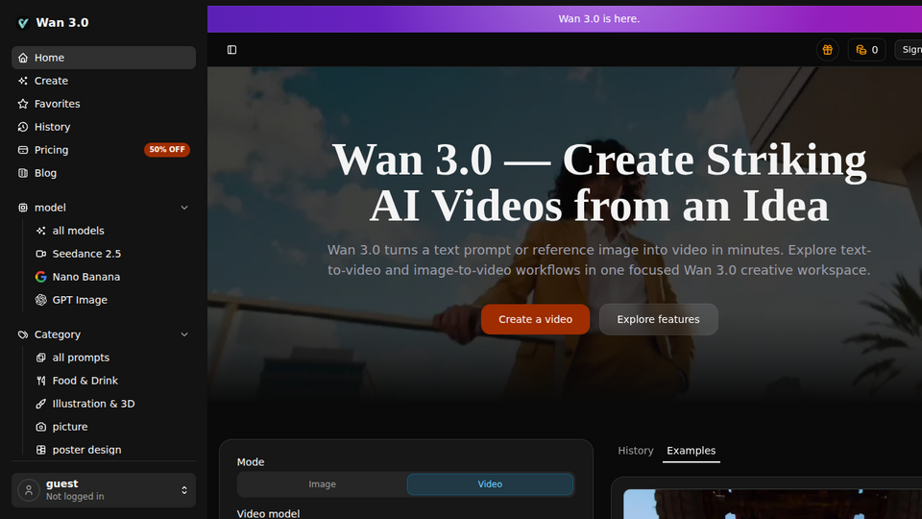
Task: Open the Food & Drink category
Action: point(113,381)
